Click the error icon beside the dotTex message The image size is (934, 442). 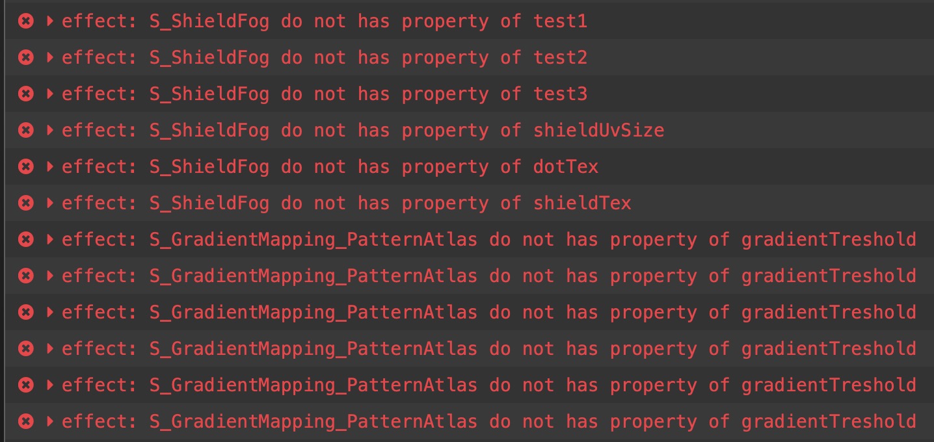pyautogui.click(x=25, y=167)
